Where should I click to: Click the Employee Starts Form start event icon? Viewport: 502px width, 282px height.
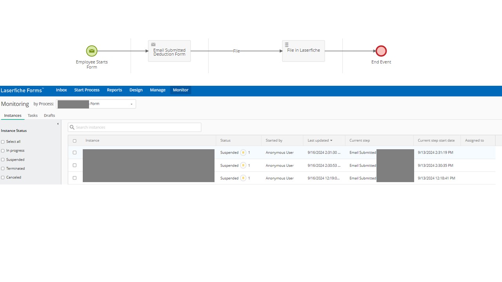pyautogui.click(x=91, y=51)
